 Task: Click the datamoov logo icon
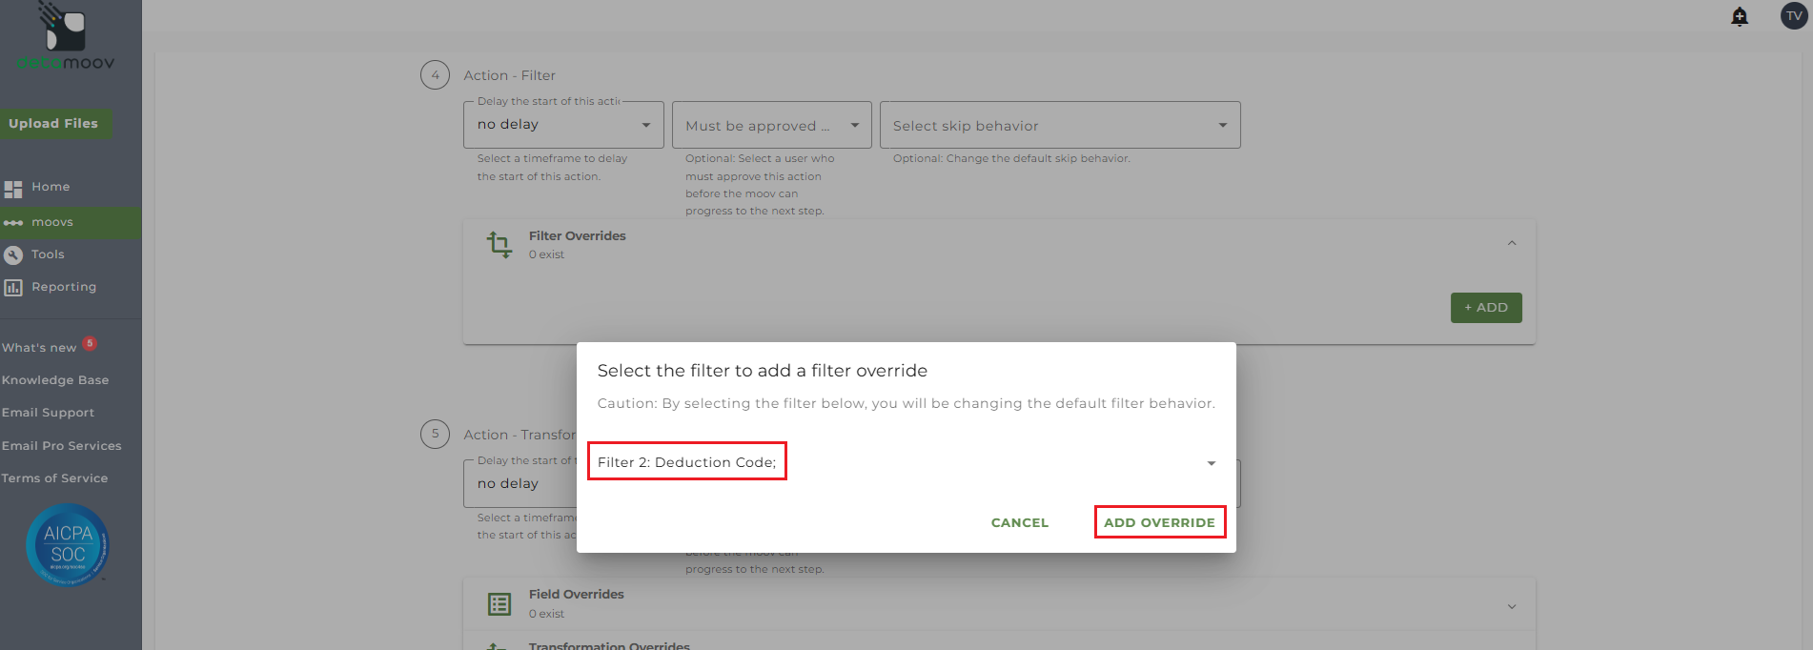64,29
